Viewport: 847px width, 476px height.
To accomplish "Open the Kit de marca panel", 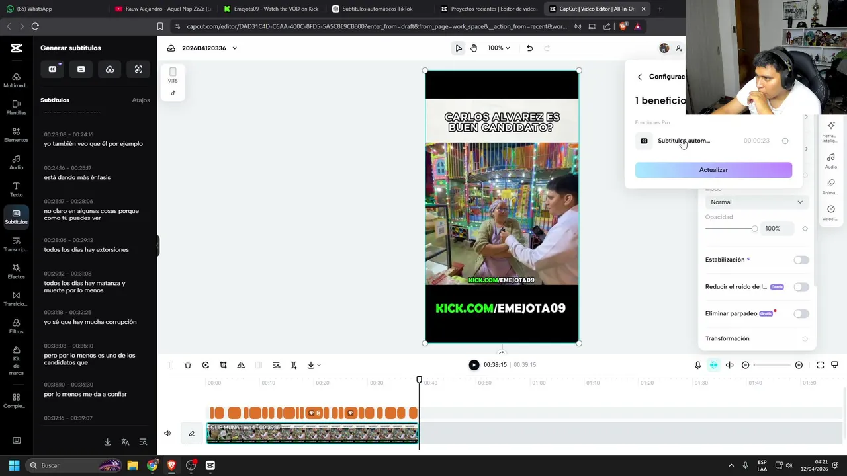I will point(16,360).
